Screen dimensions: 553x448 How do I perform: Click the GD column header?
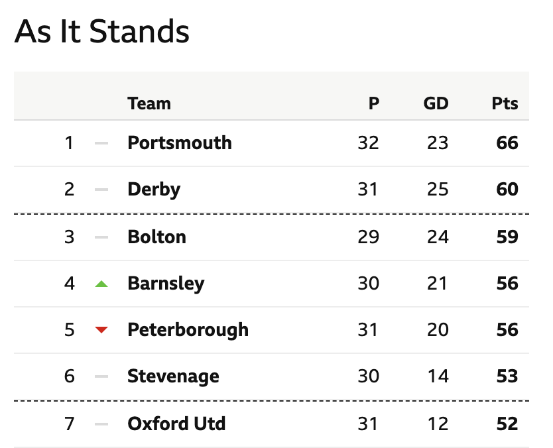point(436,103)
